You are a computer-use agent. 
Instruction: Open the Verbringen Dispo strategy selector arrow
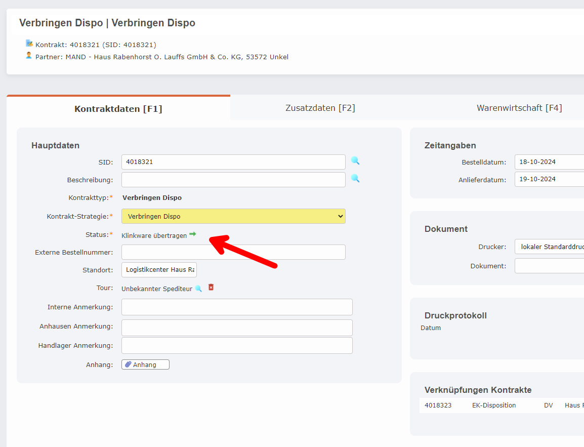tap(340, 216)
